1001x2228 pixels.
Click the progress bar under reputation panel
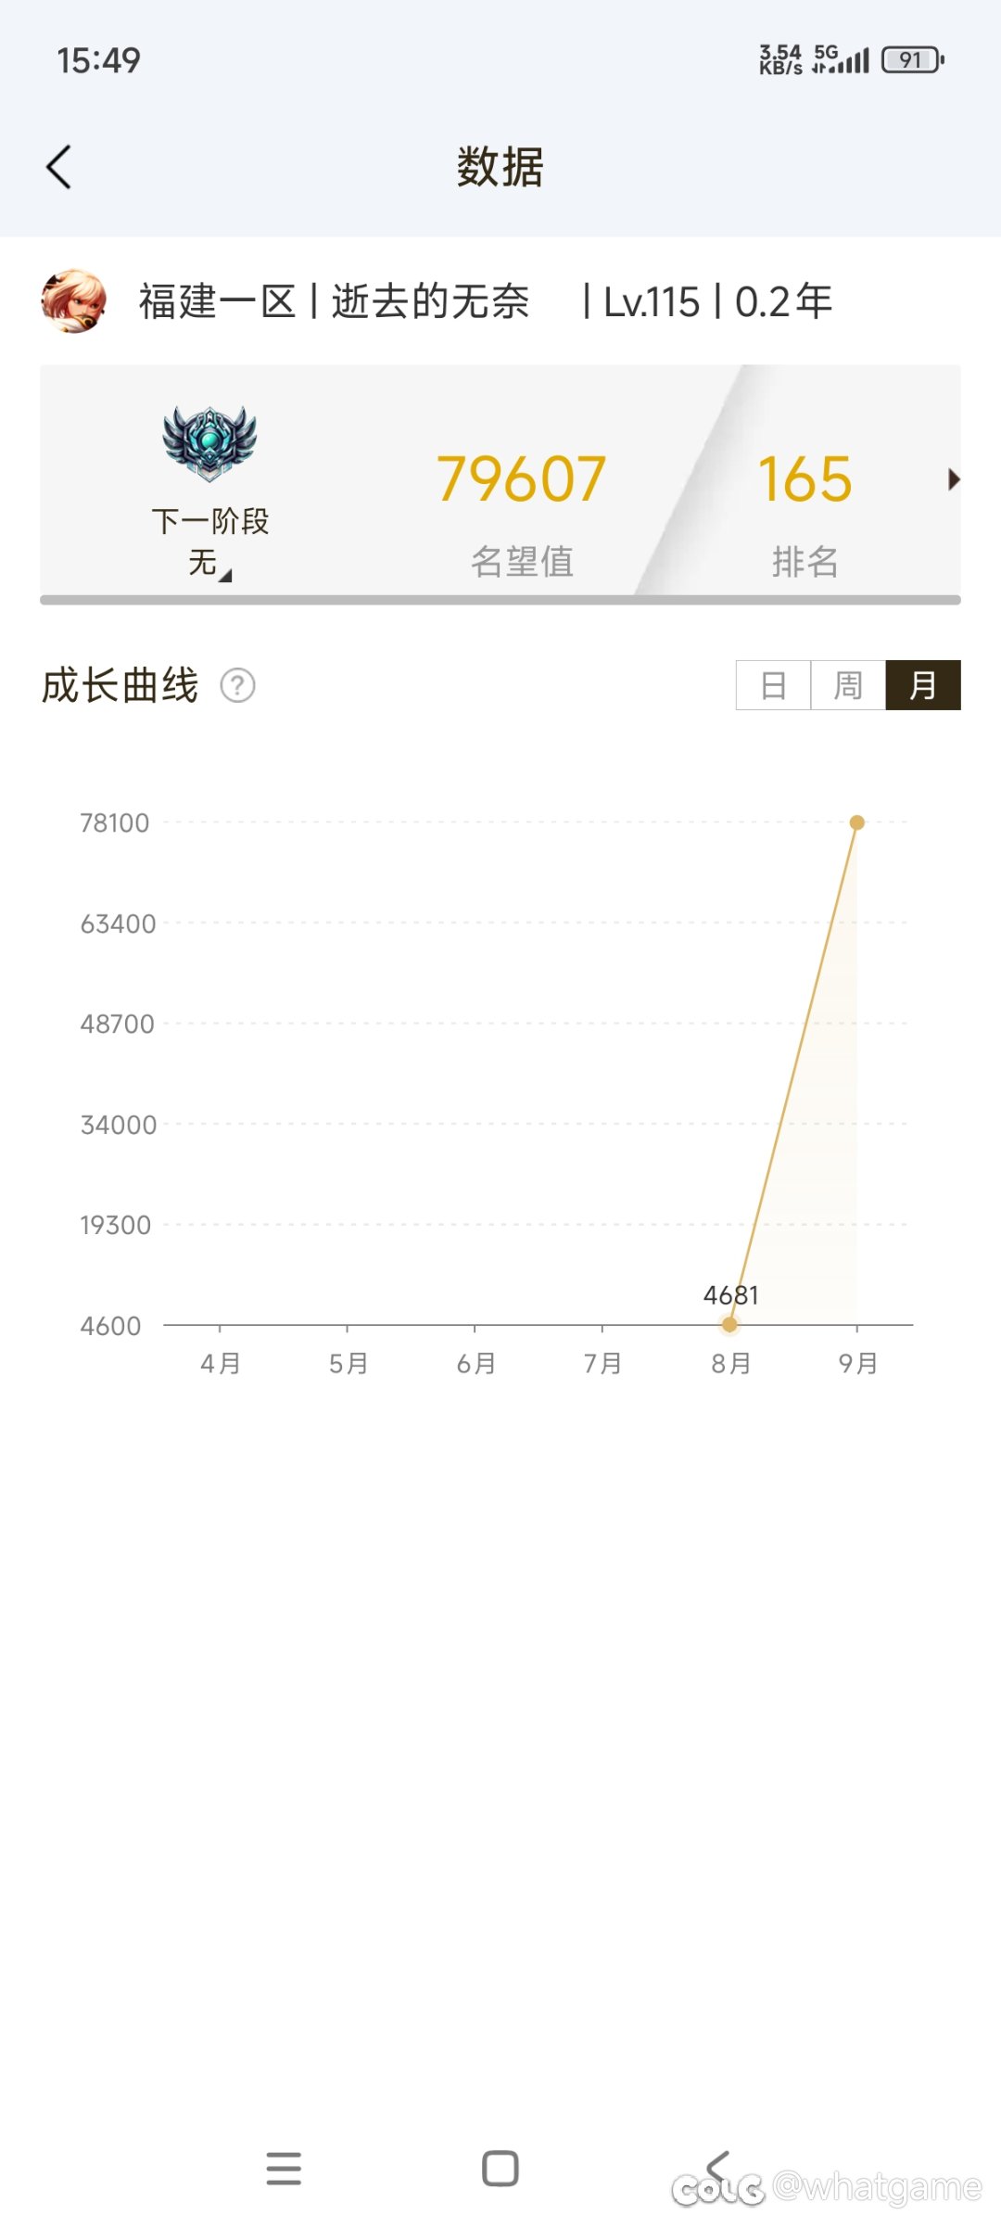point(500,600)
